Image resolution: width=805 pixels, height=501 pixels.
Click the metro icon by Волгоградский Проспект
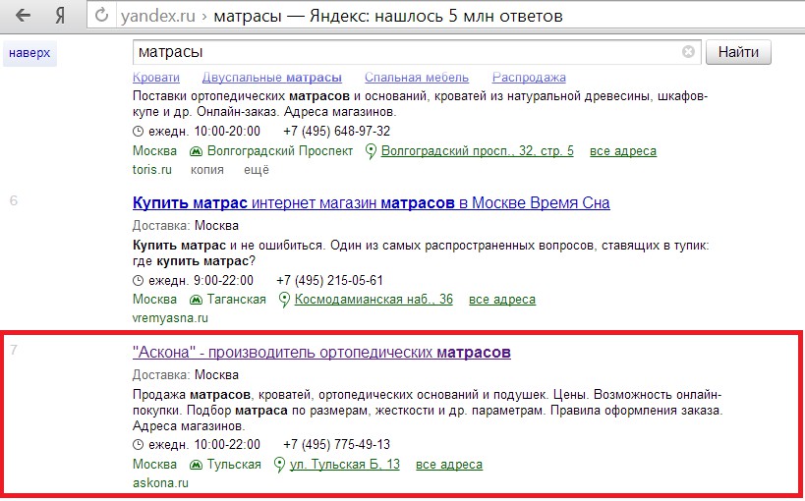(196, 151)
